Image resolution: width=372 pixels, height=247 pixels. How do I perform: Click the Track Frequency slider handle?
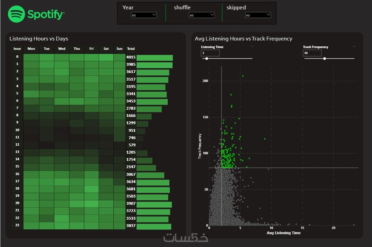(324, 58)
